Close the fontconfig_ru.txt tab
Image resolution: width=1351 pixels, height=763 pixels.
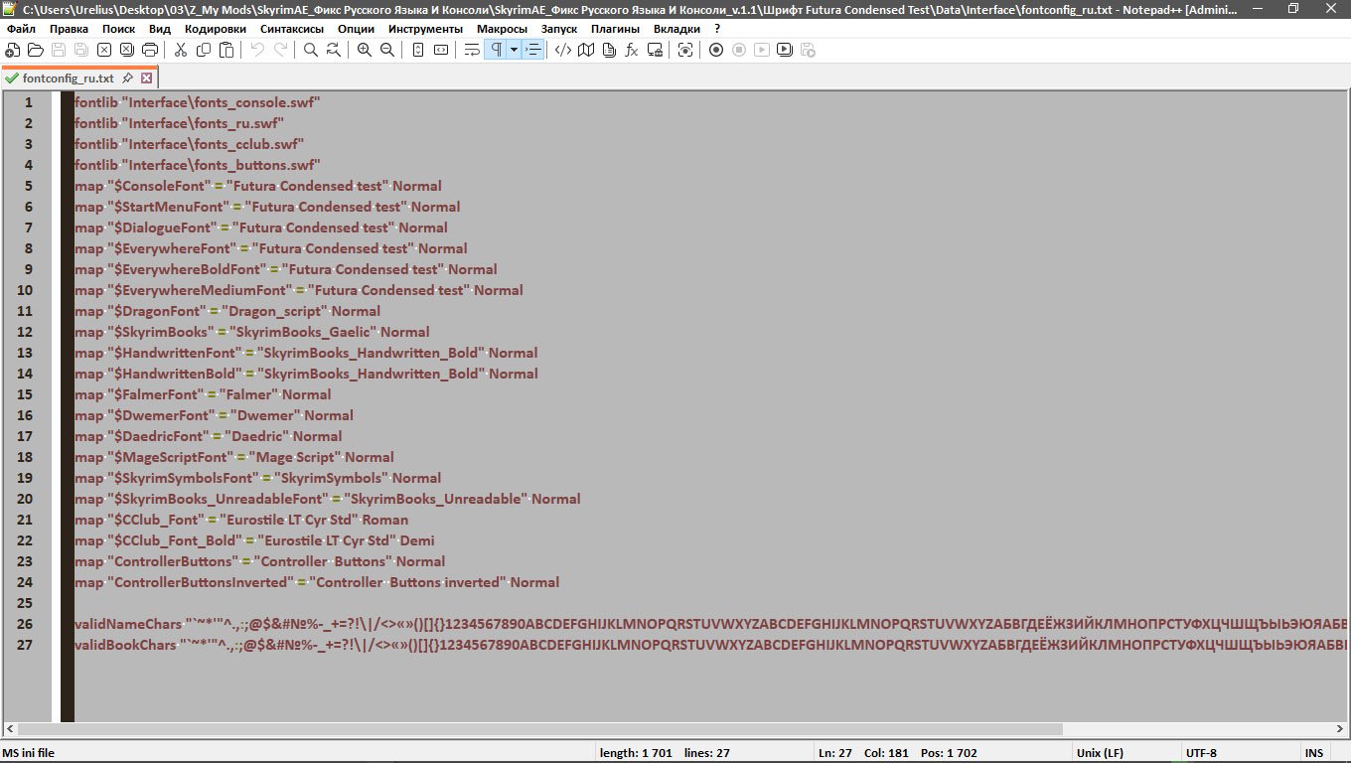[146, 77]
